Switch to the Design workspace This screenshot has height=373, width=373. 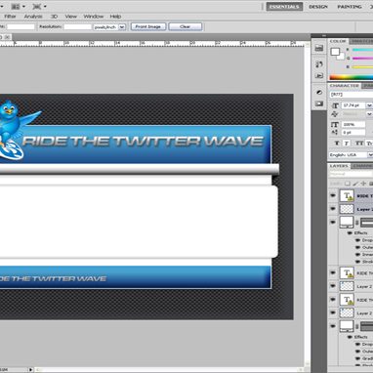[318, 7]
